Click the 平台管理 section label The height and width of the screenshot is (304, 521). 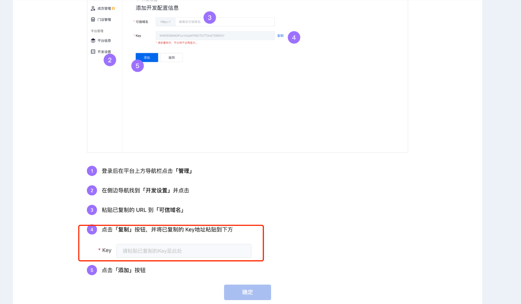pos(97,31)
